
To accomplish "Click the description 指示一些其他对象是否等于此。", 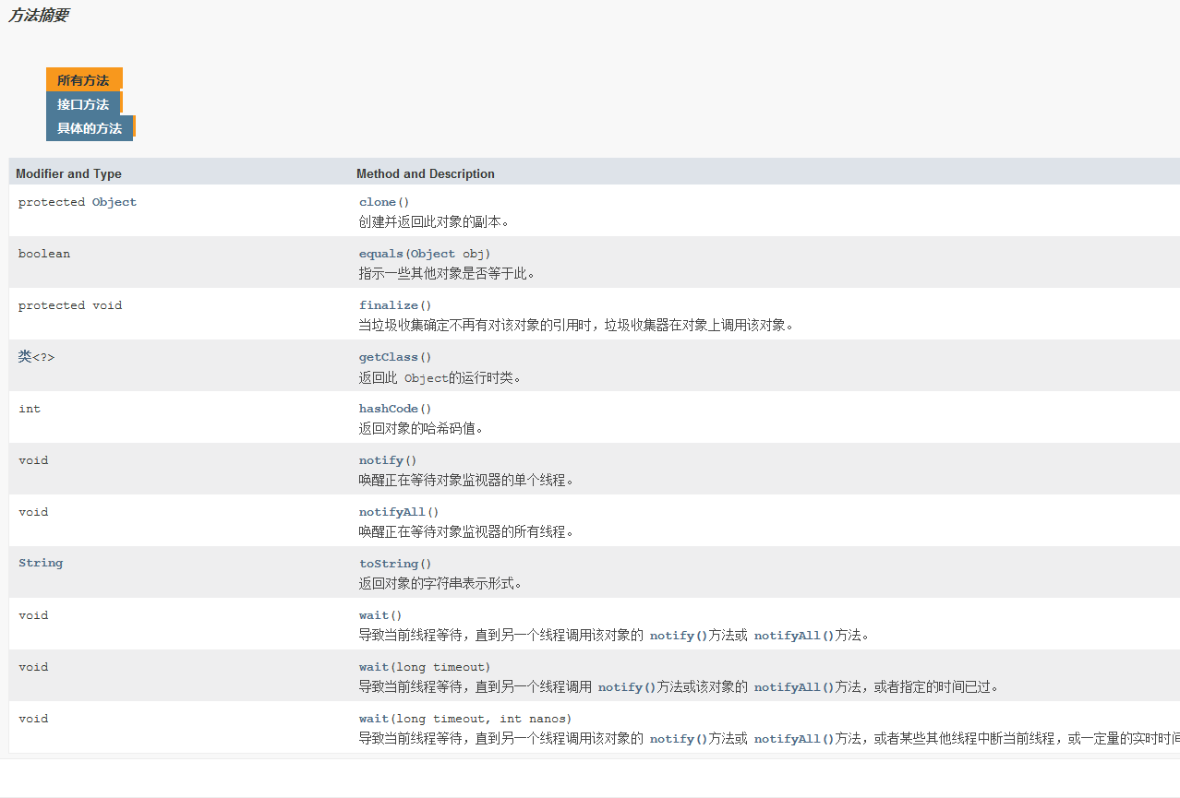I will (x=447, y=274).
